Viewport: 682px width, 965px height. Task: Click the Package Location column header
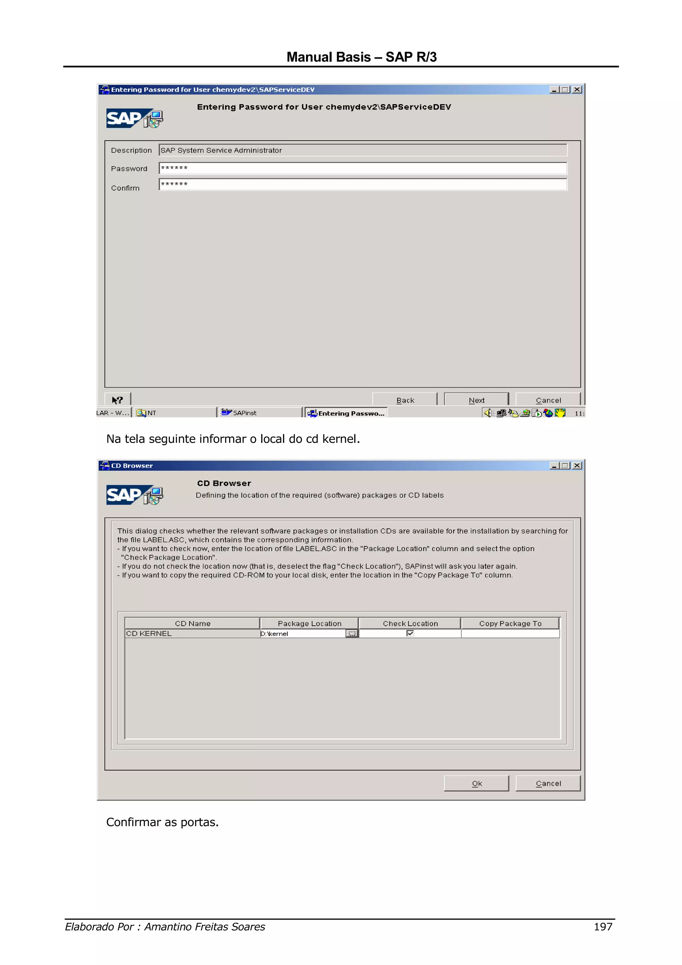pos(309,623)
